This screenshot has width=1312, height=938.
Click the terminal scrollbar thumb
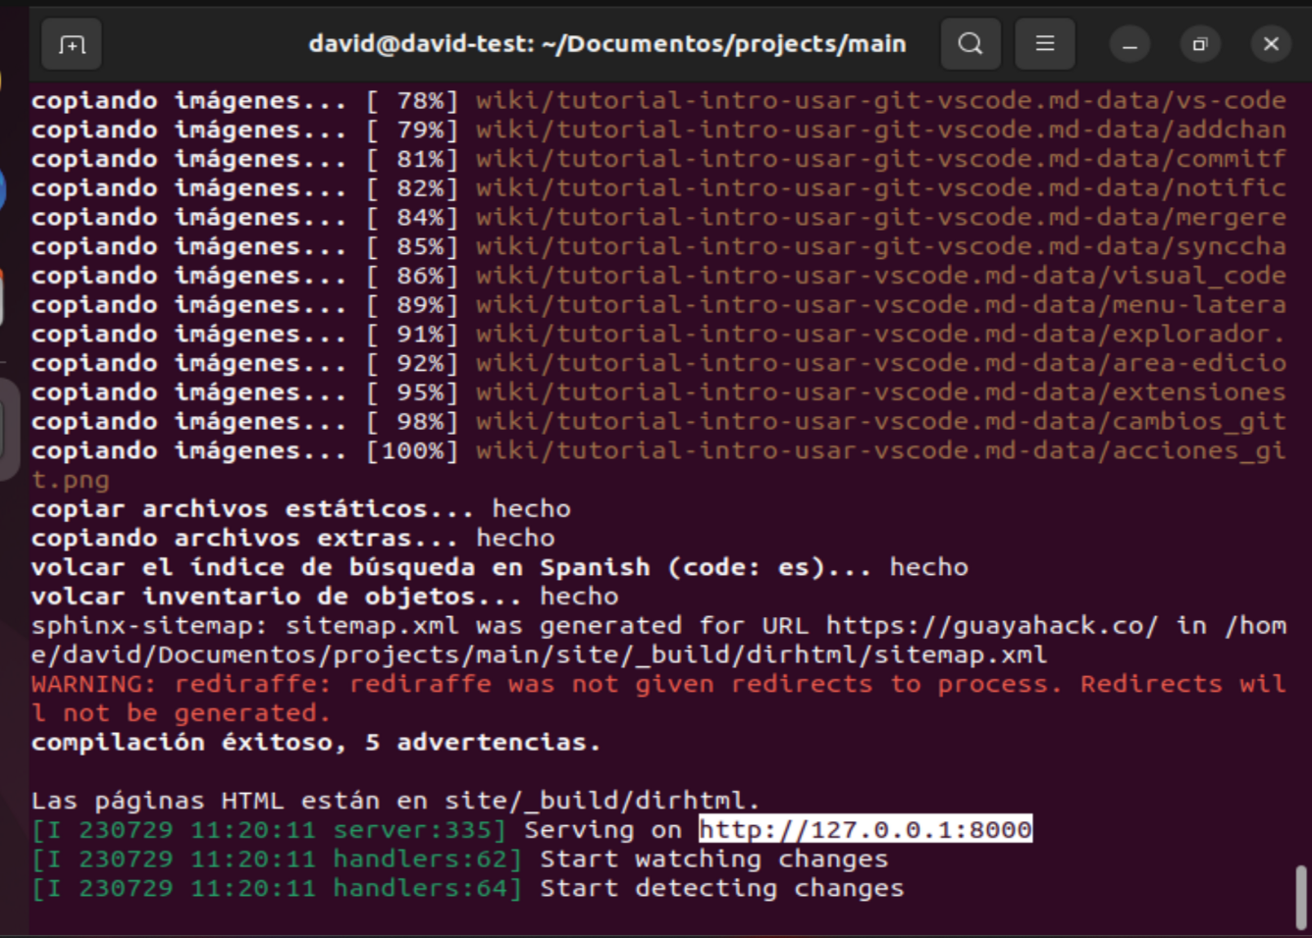[1301, 896]
